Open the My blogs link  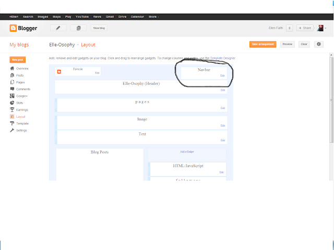click(x=19, y=45)
